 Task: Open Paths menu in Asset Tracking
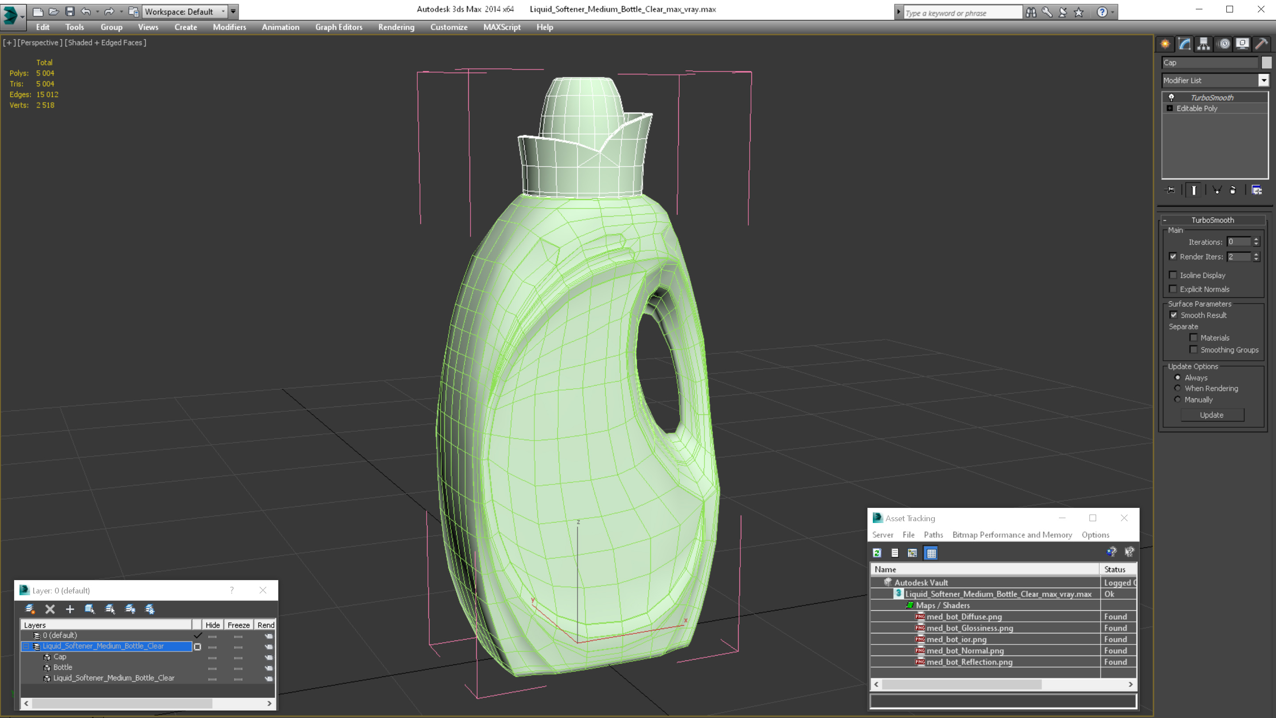point(933,535)
